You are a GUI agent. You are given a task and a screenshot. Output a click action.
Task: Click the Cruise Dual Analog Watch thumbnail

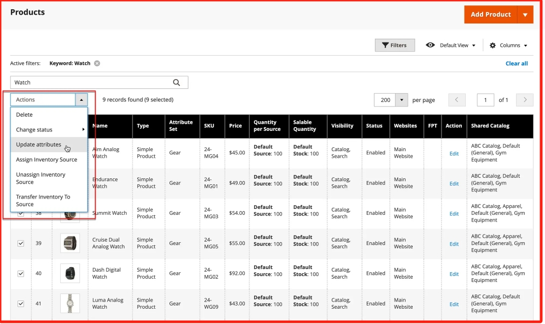[x=70, y=243]
